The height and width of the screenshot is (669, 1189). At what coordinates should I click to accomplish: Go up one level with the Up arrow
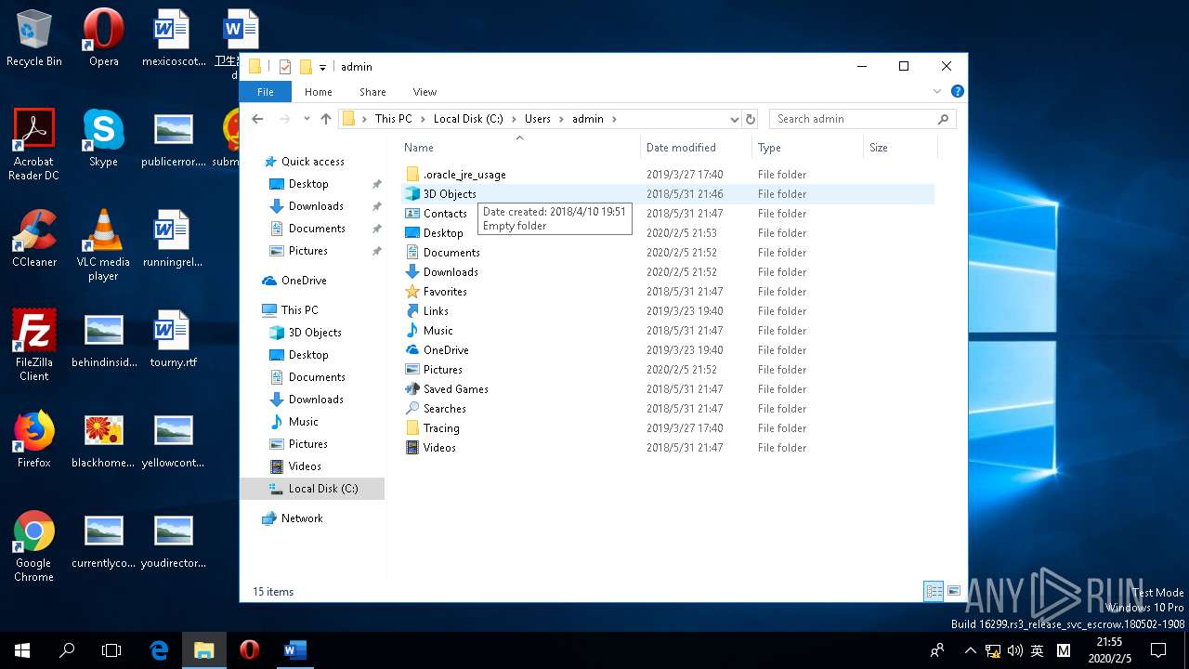326,119
